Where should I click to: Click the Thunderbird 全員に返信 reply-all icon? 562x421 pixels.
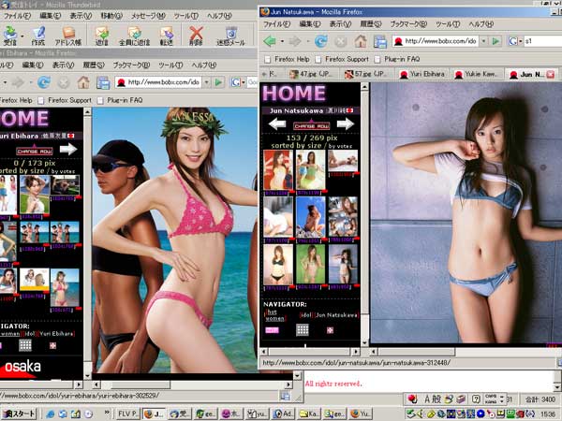click(134, 36)
